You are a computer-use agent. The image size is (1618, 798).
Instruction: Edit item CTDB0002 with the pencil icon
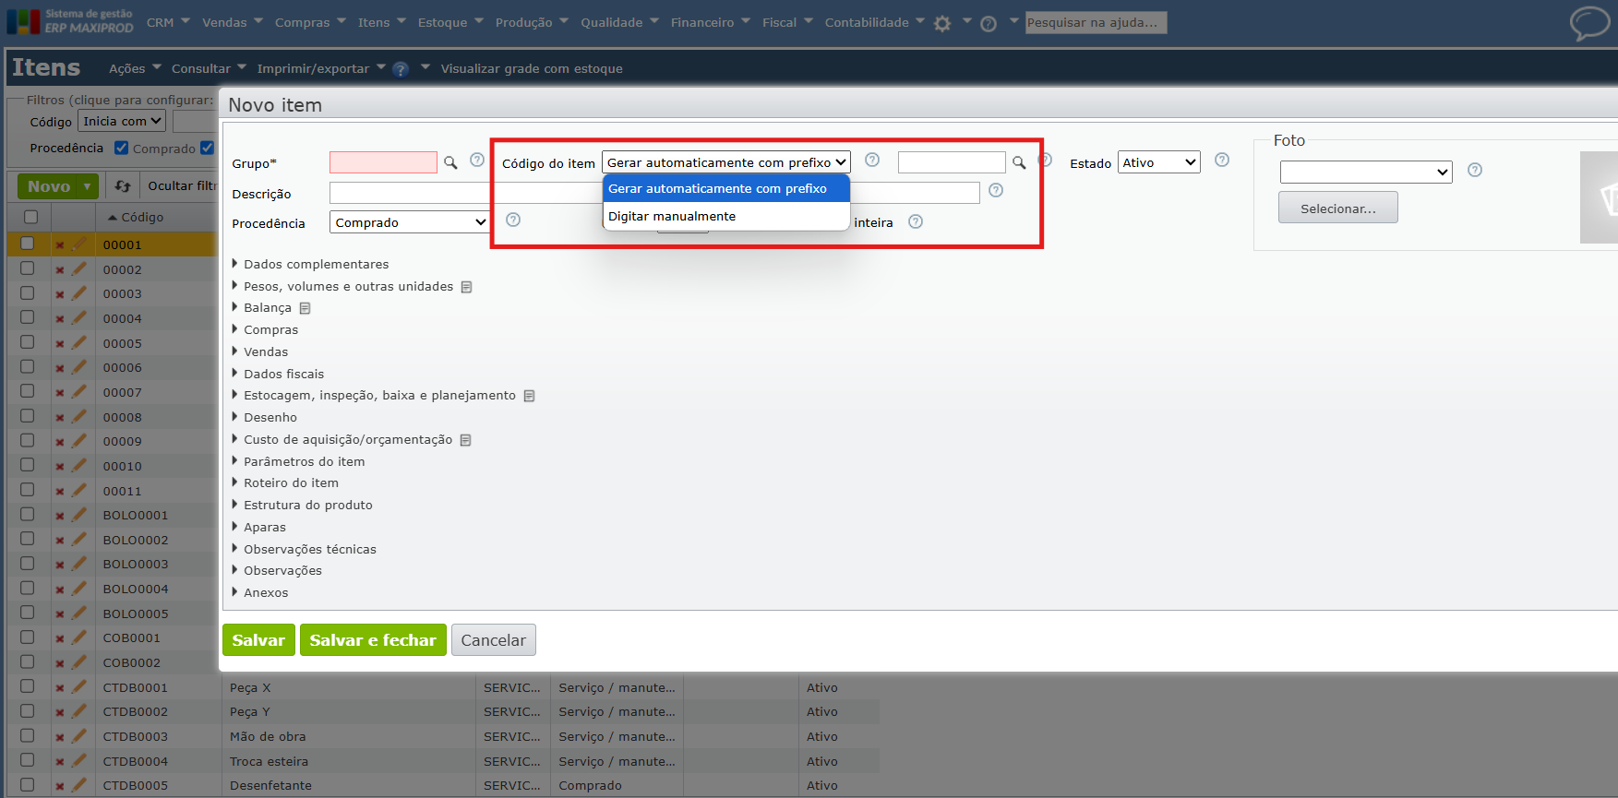pyautogui.click(x=79, y=711)
